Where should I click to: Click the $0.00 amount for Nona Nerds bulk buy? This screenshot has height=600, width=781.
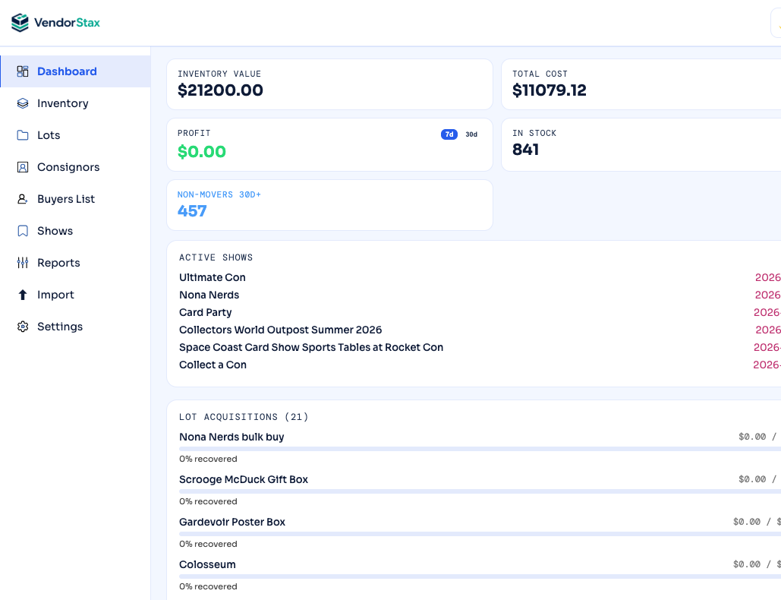(x=752, y=437)
